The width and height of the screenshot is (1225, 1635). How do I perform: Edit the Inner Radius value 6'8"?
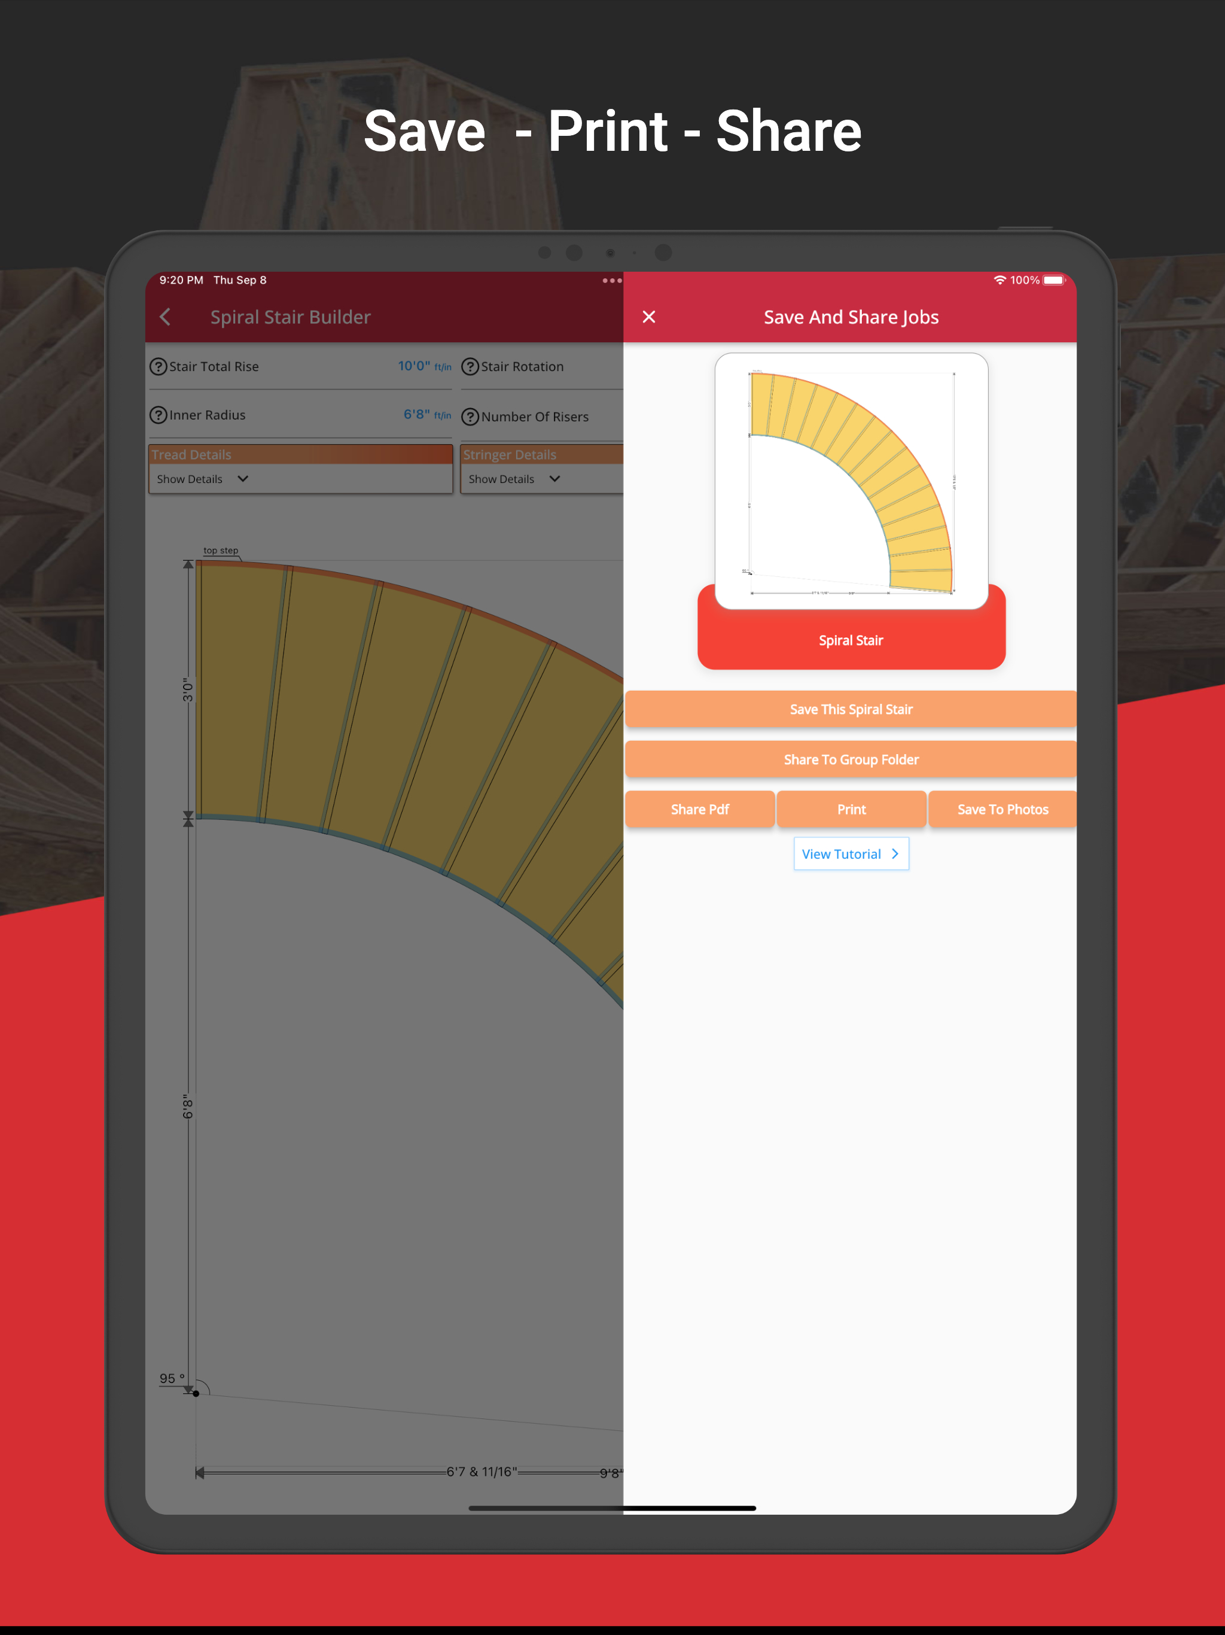(416, 415)
